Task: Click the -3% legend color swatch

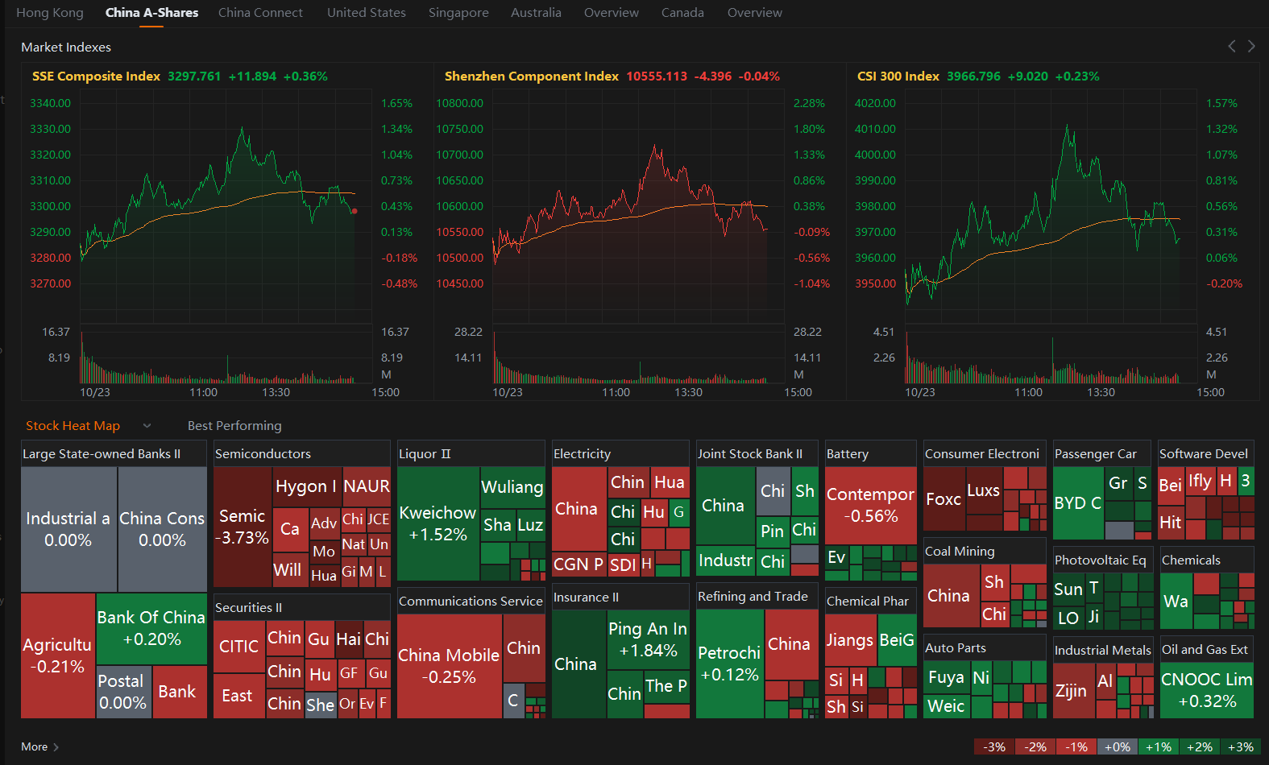Action: pos(994,746)
